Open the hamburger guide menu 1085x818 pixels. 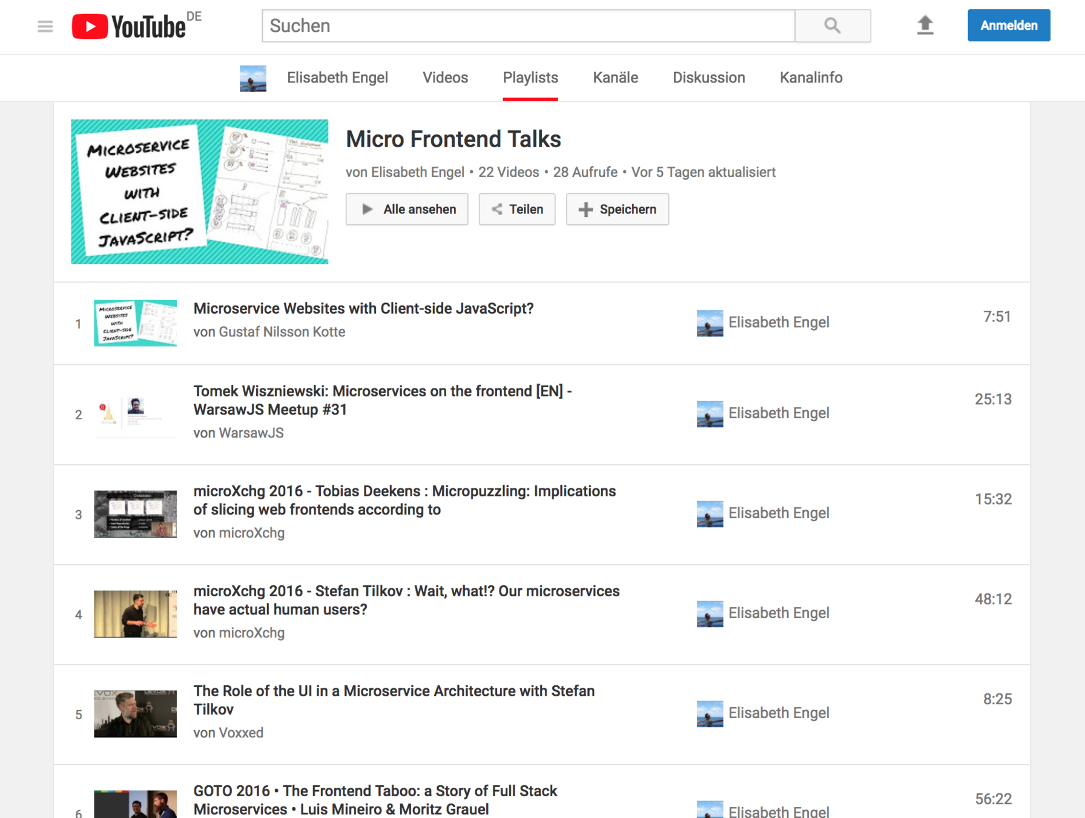coord(45,26)
